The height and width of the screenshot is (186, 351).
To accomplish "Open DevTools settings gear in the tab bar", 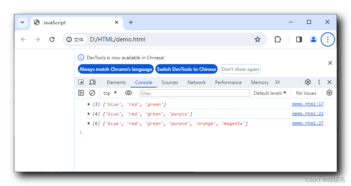I will (x=308, y=82).
